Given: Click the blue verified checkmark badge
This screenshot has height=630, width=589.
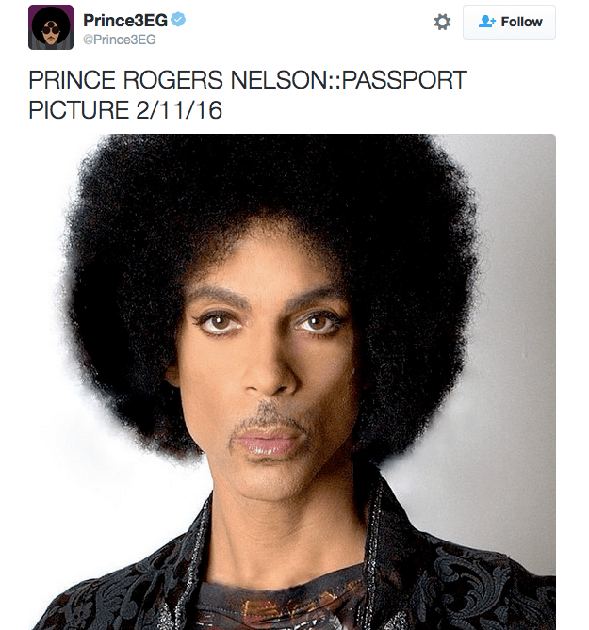Looking at the screenshot, I should 178,19.
